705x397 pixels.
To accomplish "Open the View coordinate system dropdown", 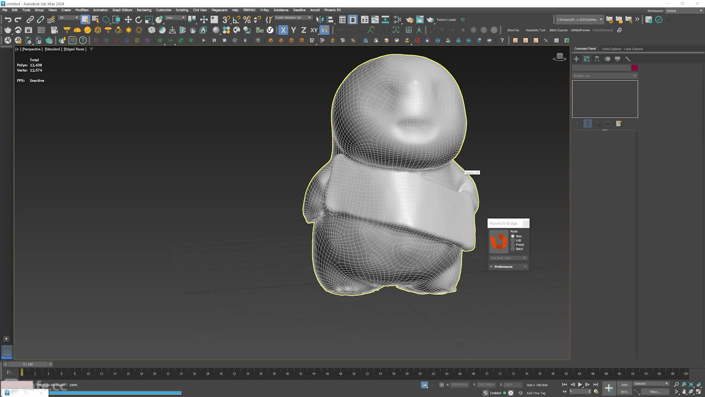I will tap(175, 18).
